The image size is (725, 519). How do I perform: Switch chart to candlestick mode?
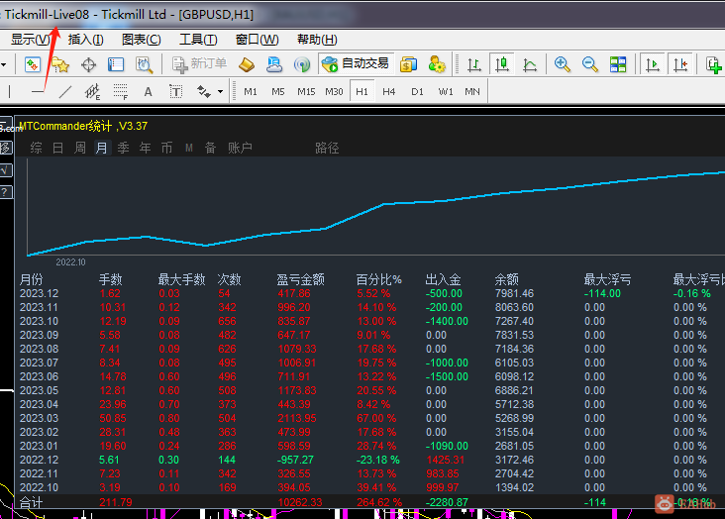pyautogui.click(x=502, y=63)
